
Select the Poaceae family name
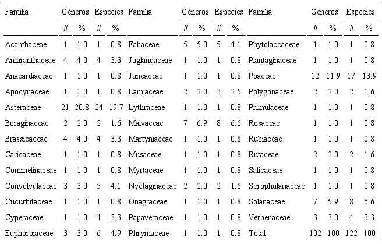260,76
